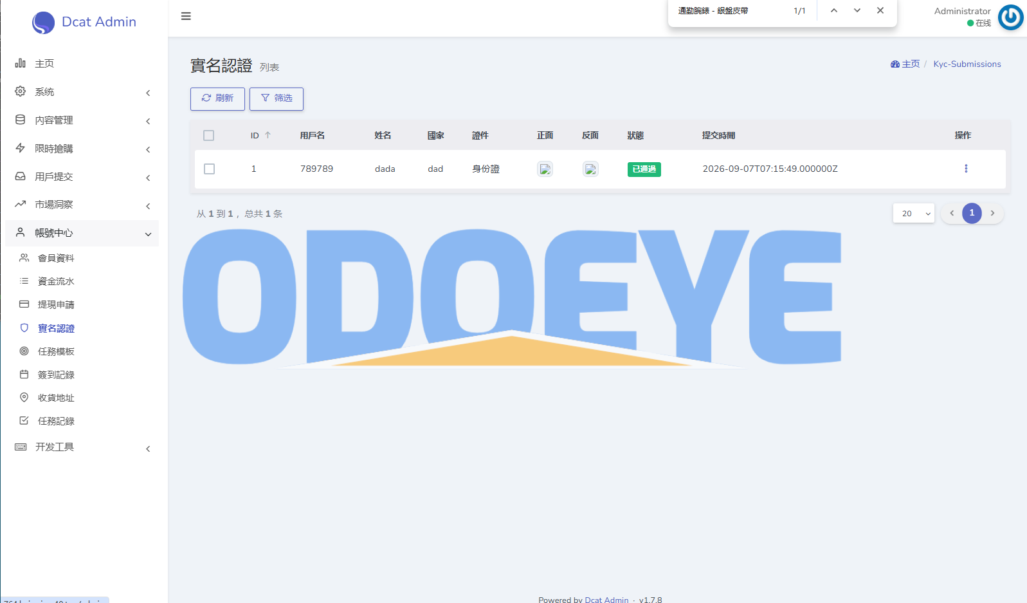The height and width of the screenshot is (603, 1027).
Task: Collapse 帳號中心 menu chevron
Action: pyautogui.click(x=148, y=234)
